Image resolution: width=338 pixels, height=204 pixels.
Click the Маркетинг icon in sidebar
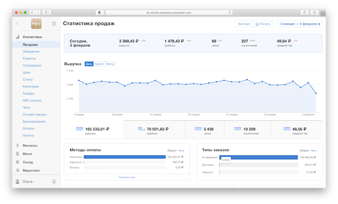(17, 170)
